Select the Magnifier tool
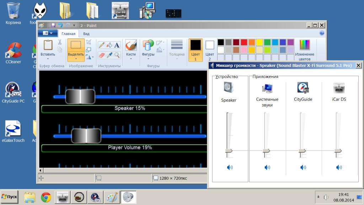Viewport: 364px width, 205px height. 117,55
